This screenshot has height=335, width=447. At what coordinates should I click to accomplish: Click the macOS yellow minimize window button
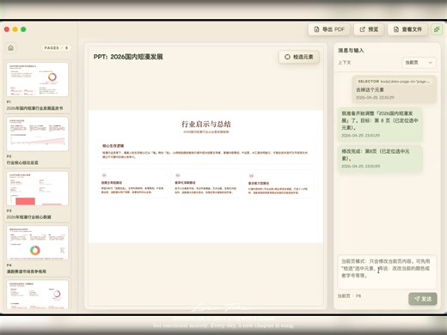15,29
